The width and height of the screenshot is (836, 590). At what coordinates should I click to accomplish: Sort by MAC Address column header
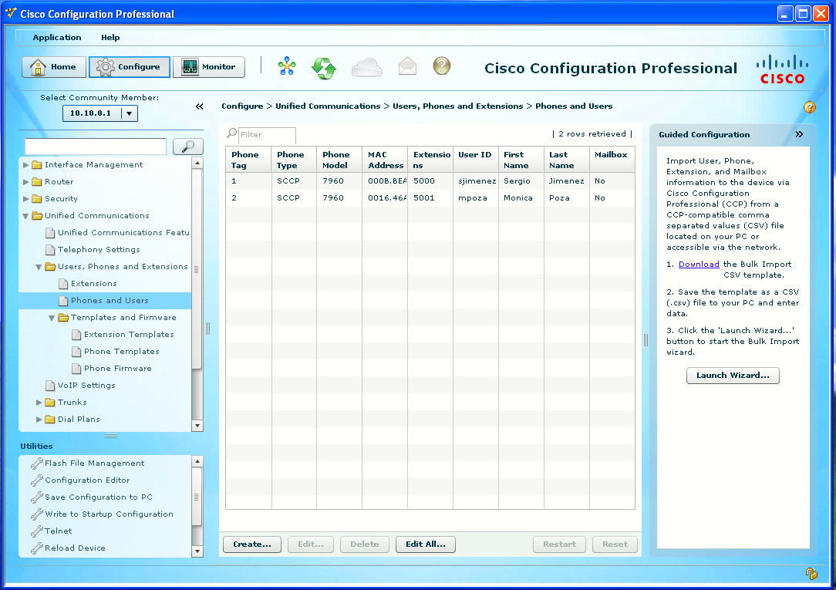385,160
